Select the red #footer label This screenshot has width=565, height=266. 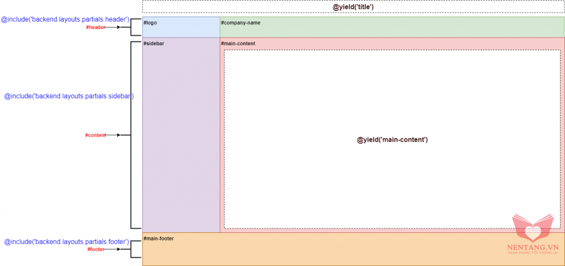click(95, 249)
